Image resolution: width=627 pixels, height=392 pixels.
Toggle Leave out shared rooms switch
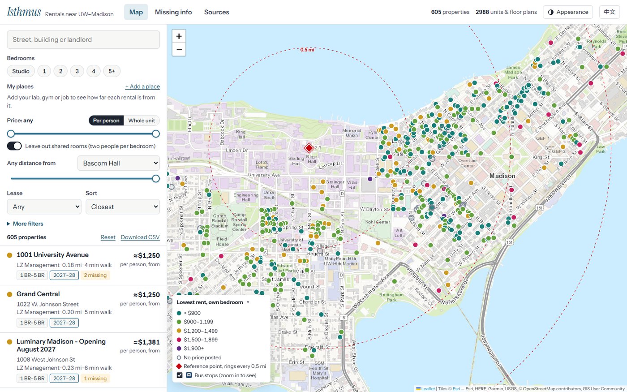click(x=14, y=146)
